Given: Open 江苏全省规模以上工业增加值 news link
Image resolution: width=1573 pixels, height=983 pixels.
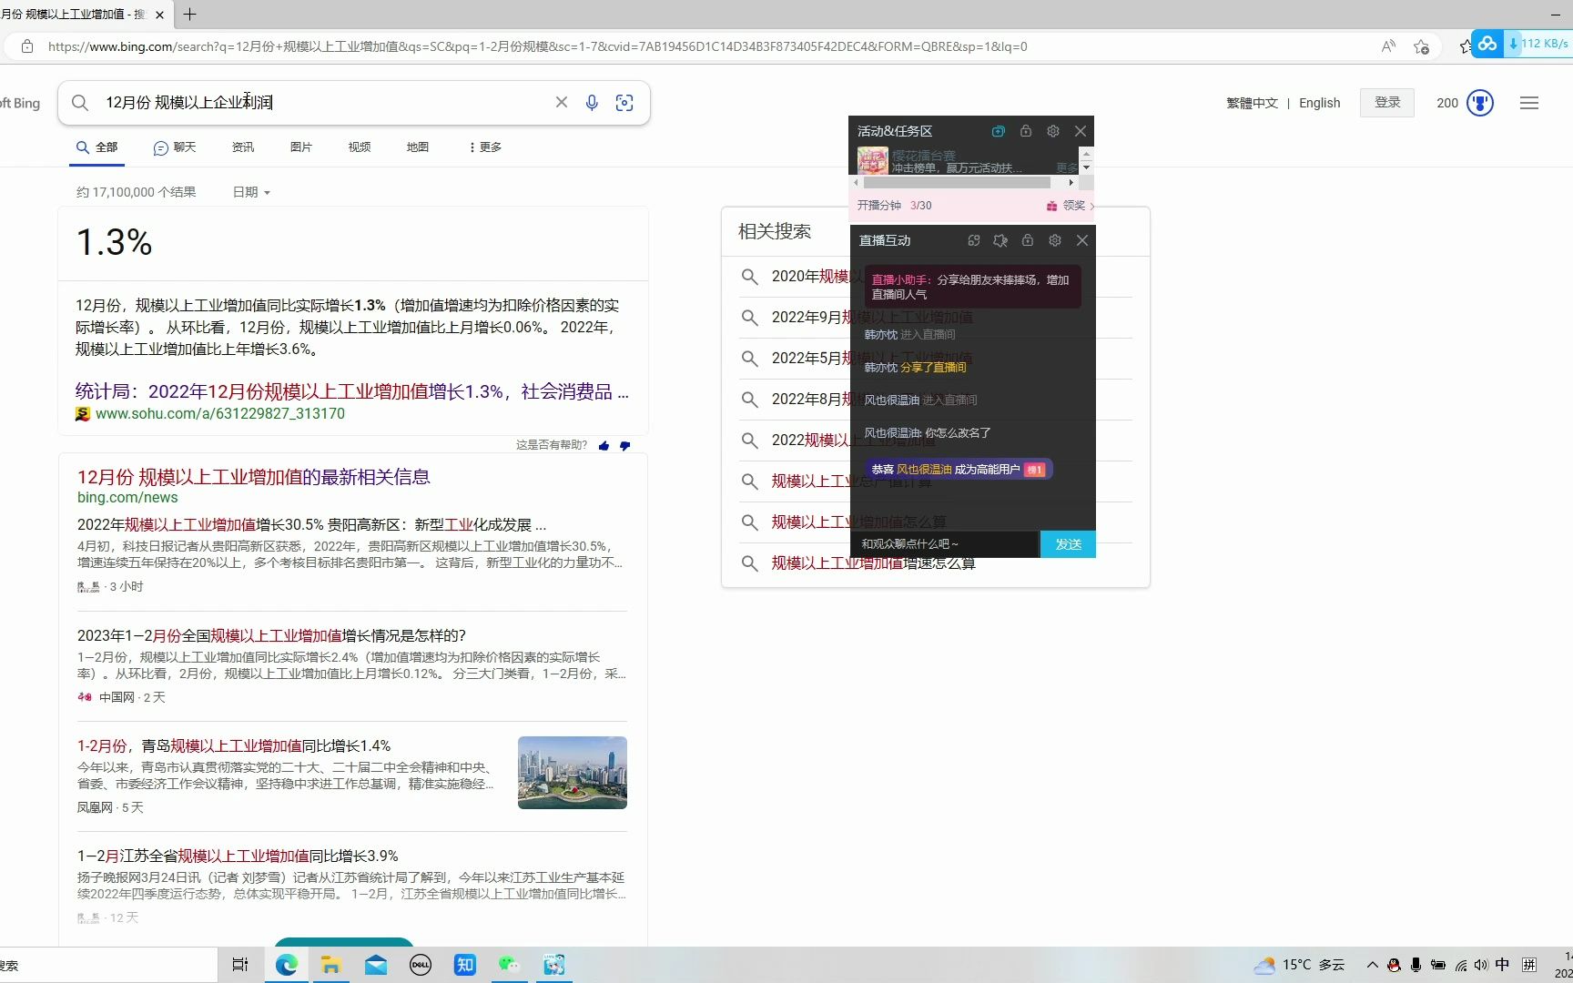Looking at the screenshot, I should (x=238, y=856).
